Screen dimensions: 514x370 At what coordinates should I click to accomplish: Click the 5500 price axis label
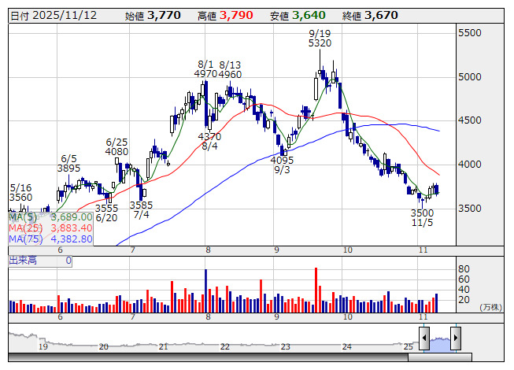pos(470,33)
